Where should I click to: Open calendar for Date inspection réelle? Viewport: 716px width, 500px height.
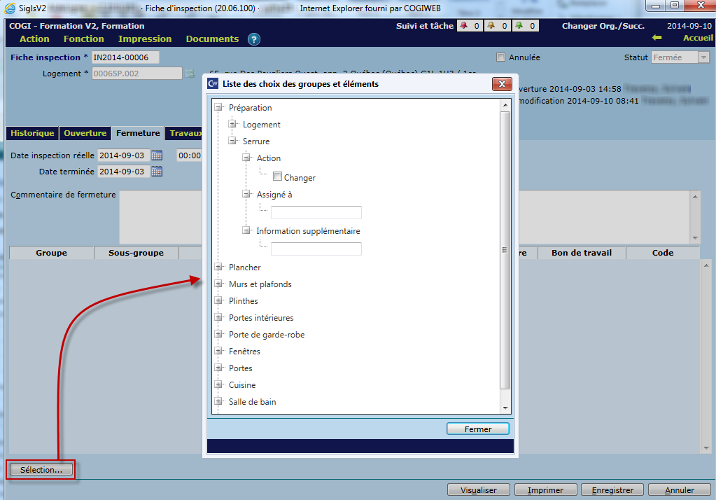point(157,155)
